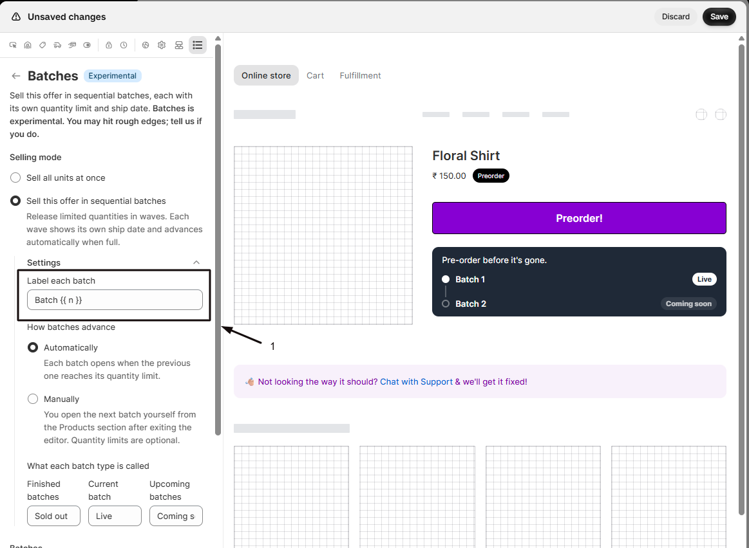This screenshot has height=548, width=749.
Task: Click the Selling mode heading
Action: [35, 158]
